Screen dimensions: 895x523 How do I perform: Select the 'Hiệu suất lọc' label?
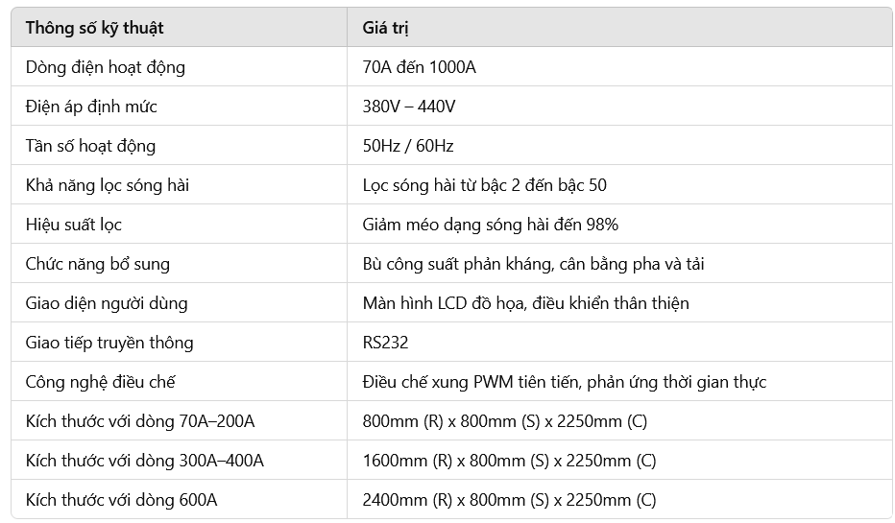[74, 225]
